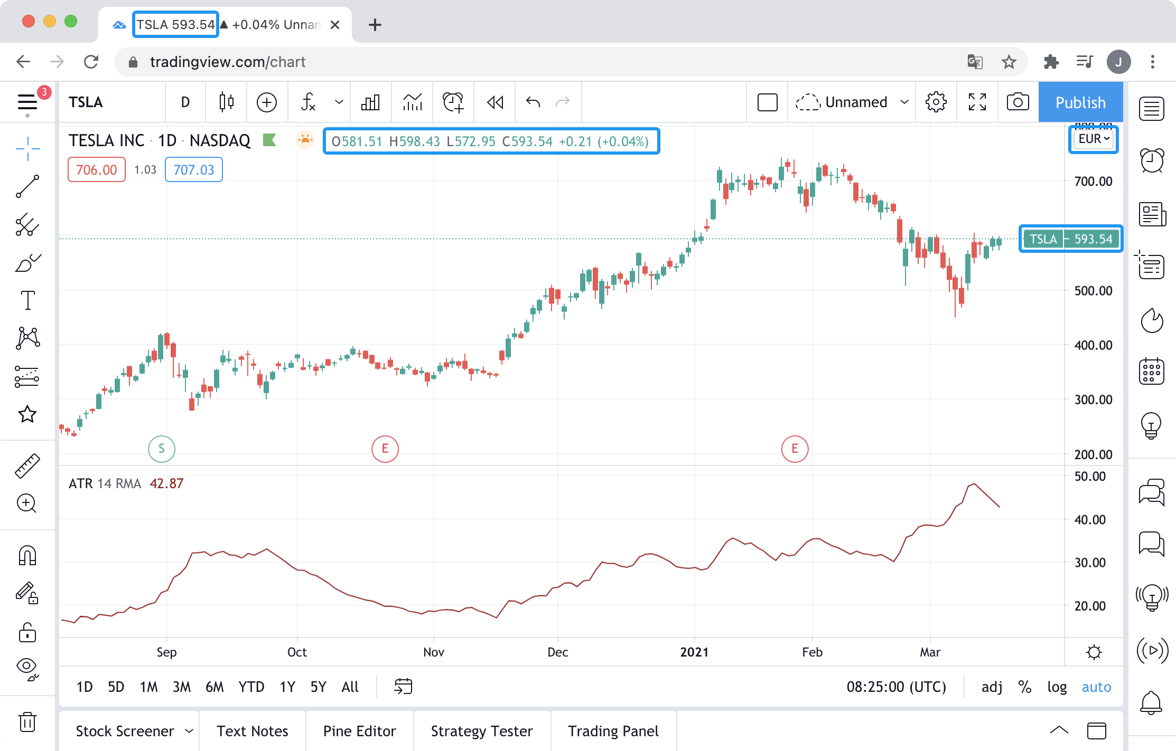This screenshot has height=751, width=1176.
Task: Open the main hamburger menu
Action: coord(27,102)
